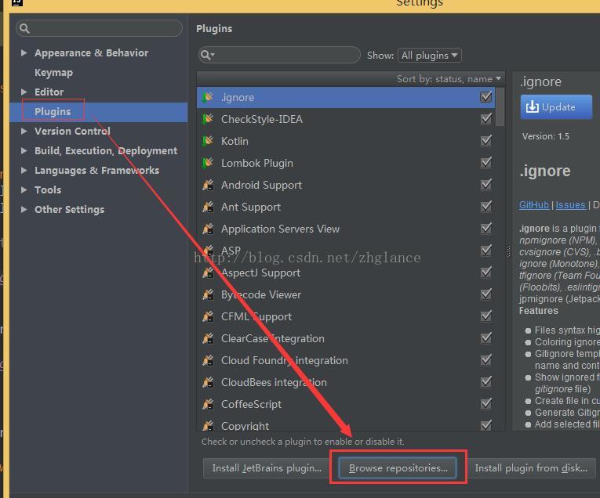Viewport: 600px width, 498px height.
Task: Click the CoffeeScript plugin icon
Action: pyautogui.click(x=208, y=404)
